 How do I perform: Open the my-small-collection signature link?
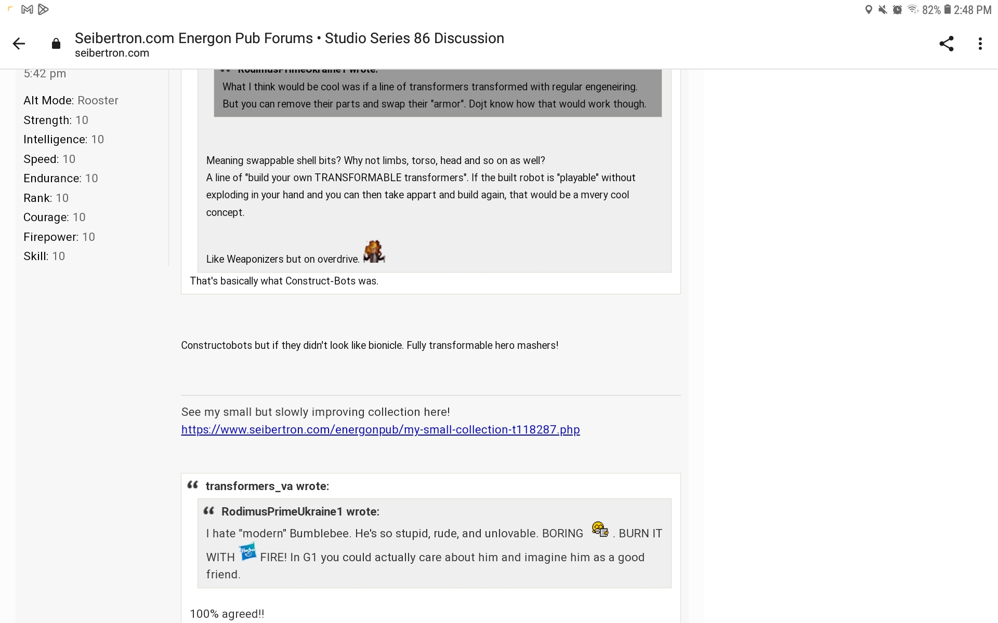[380, 429]
